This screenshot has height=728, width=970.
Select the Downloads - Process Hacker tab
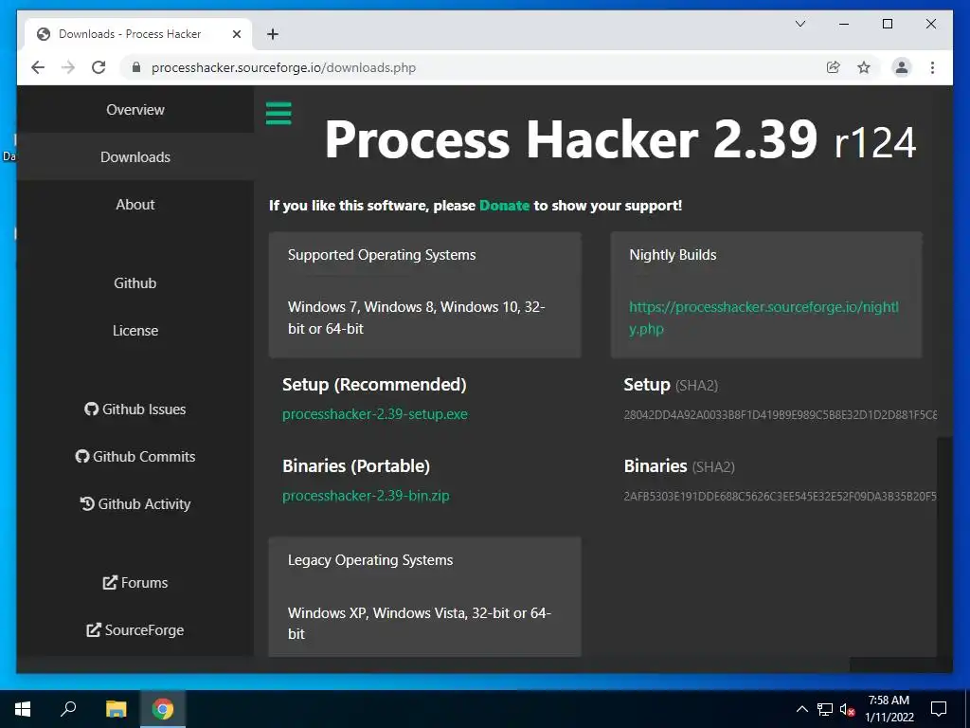click(137, 34)
